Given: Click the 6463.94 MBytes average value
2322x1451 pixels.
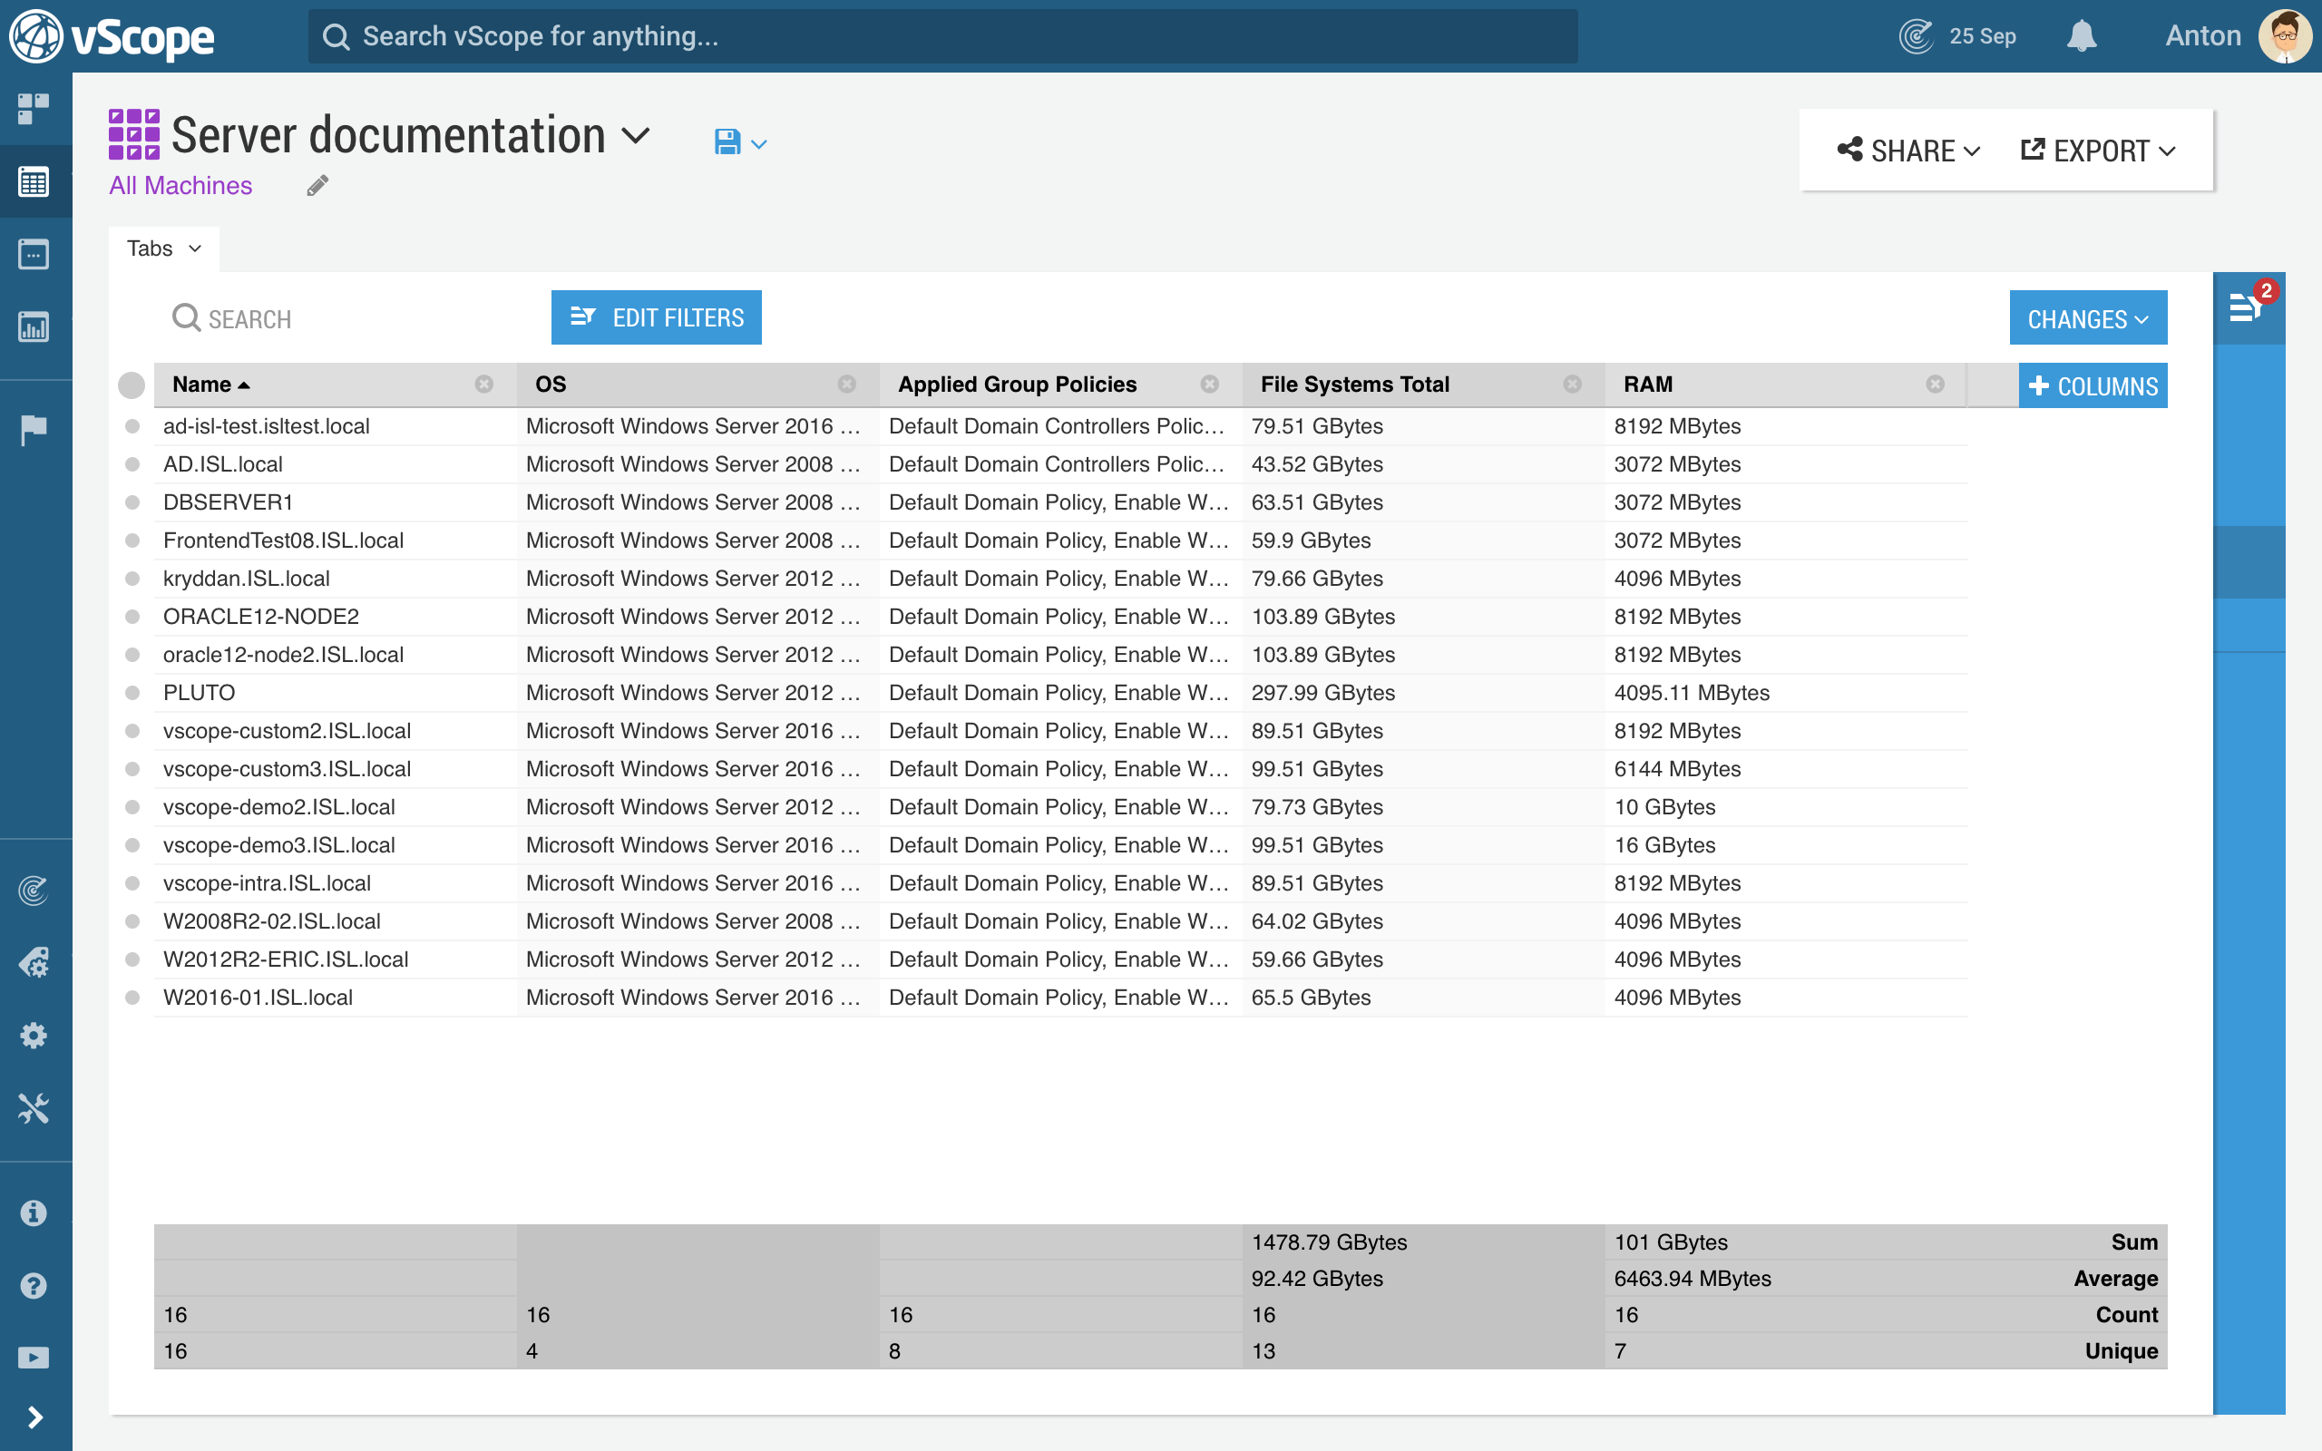Looking at the screenshot, I should [1693, 1279].
